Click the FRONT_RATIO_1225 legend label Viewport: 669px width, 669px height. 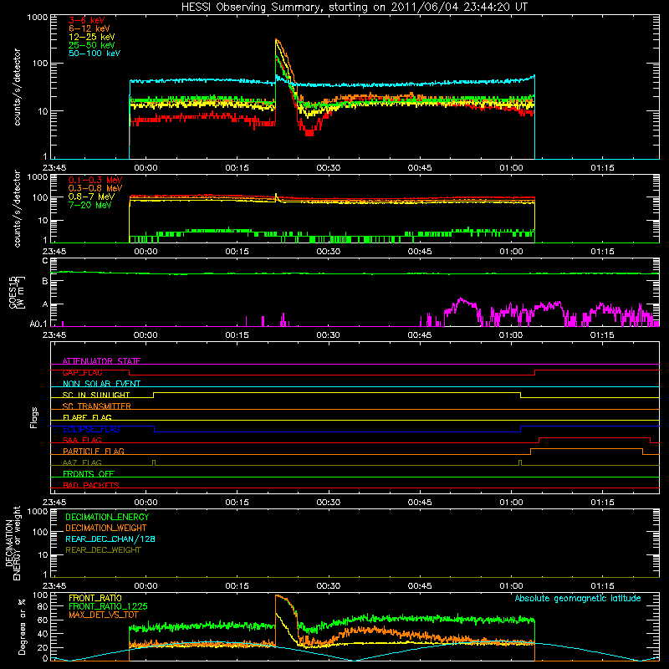pyautogui.click(x=108, y=606)
